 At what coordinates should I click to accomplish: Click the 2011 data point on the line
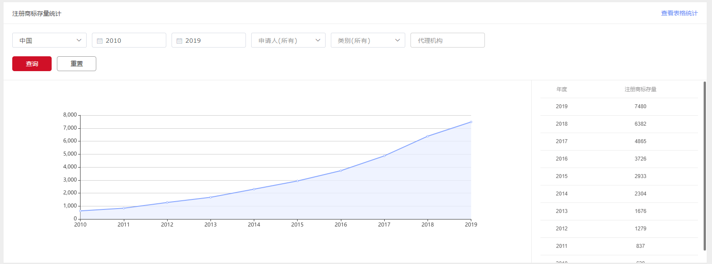123,208
